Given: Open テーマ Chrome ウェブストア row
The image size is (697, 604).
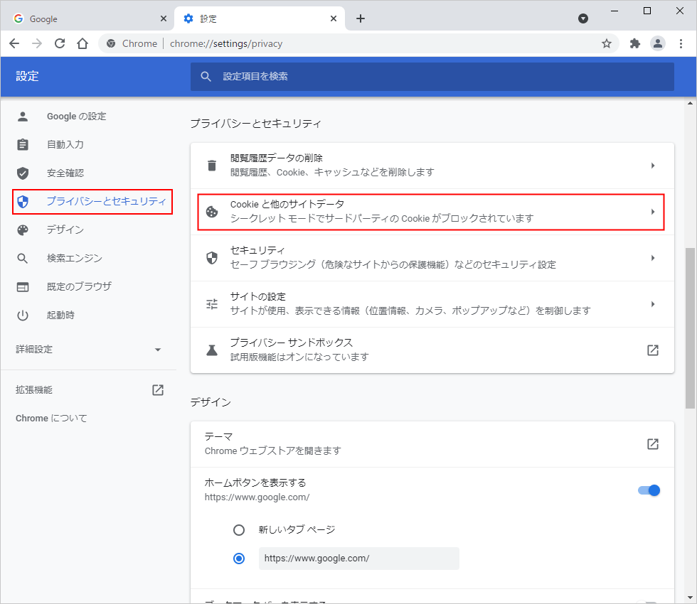Looking at the screenshot, I should pos(432,444).
